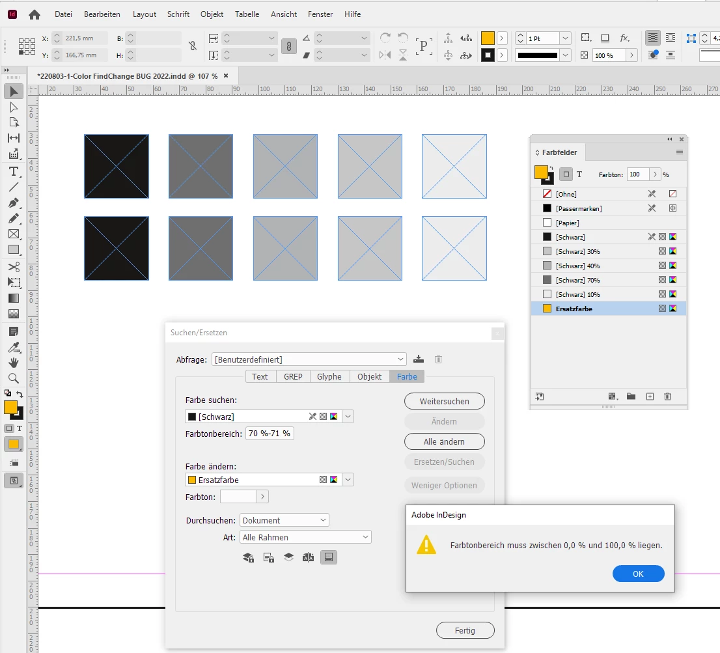The image size is (720, 653).
Task: Select the Scissors tool
Action: (14, 267)
